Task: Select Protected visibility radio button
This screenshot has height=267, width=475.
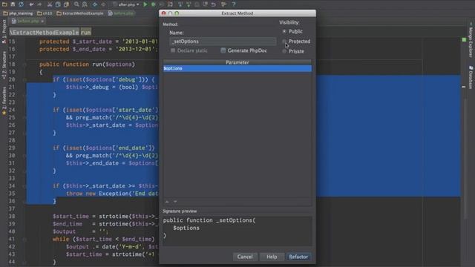Action: [284, 42]
